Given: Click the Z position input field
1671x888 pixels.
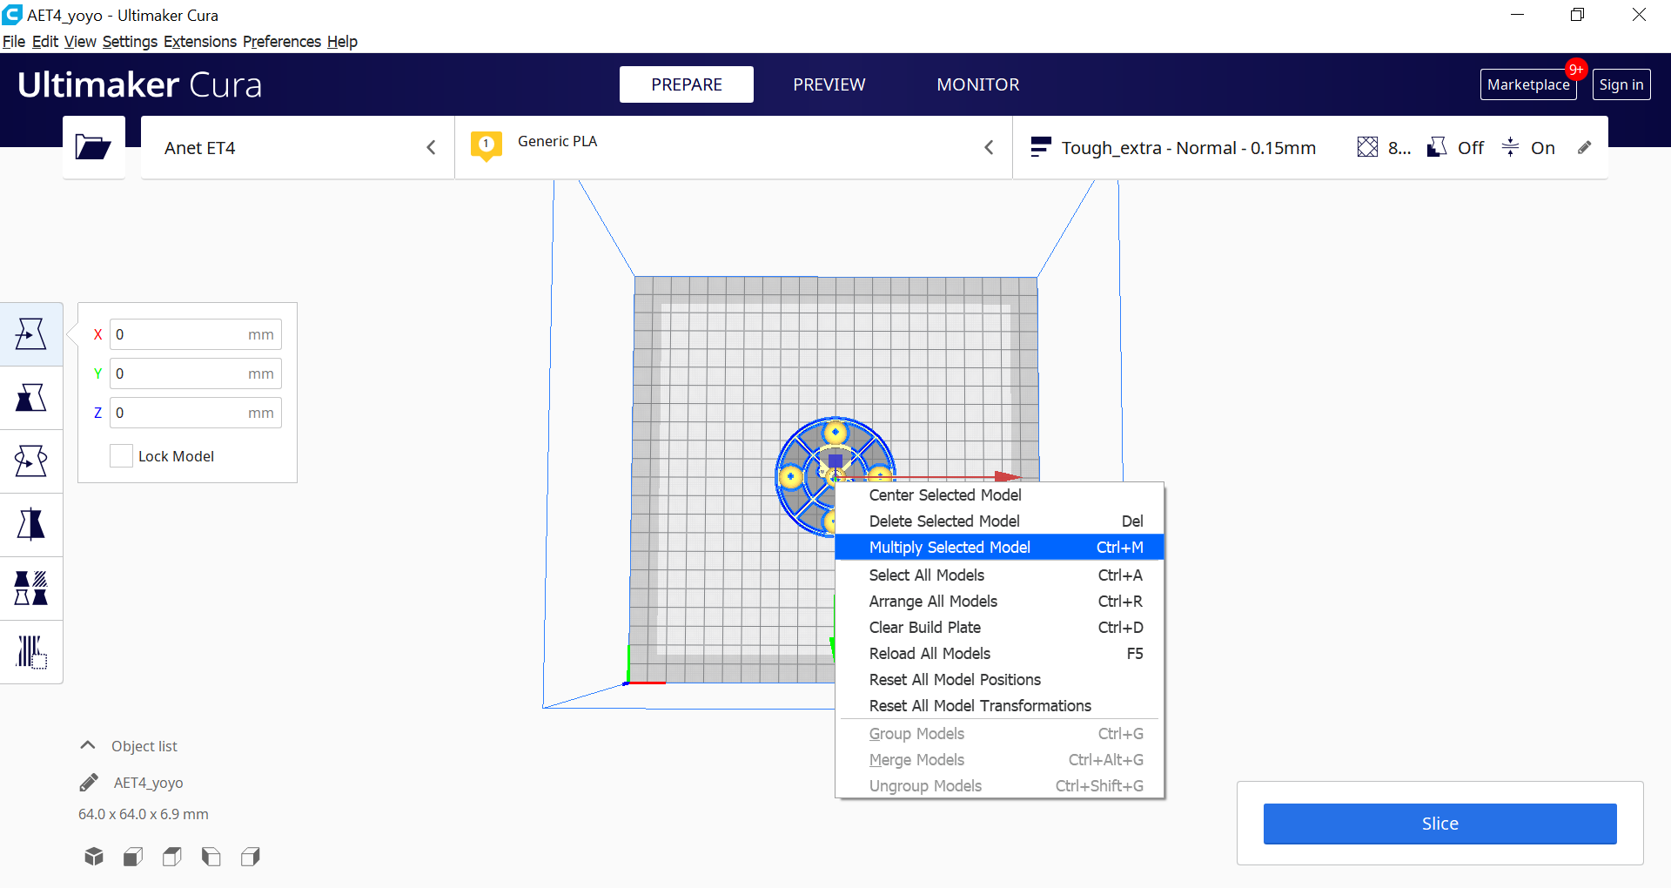Looking at the screenshot, I should (195, 413).
